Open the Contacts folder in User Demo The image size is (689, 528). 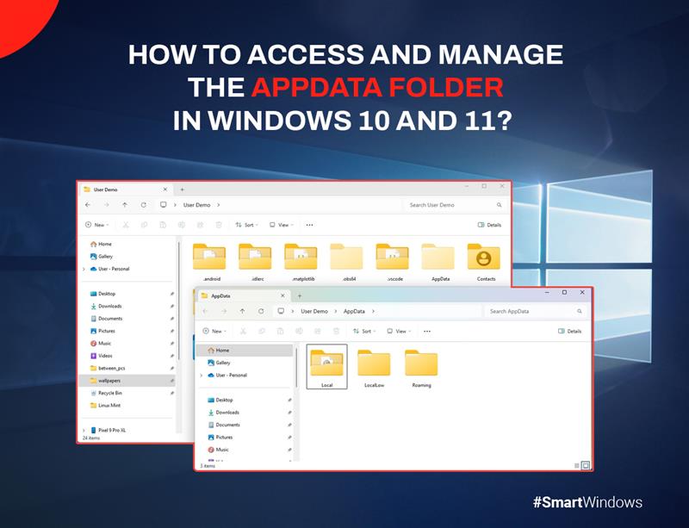[485, 258]
